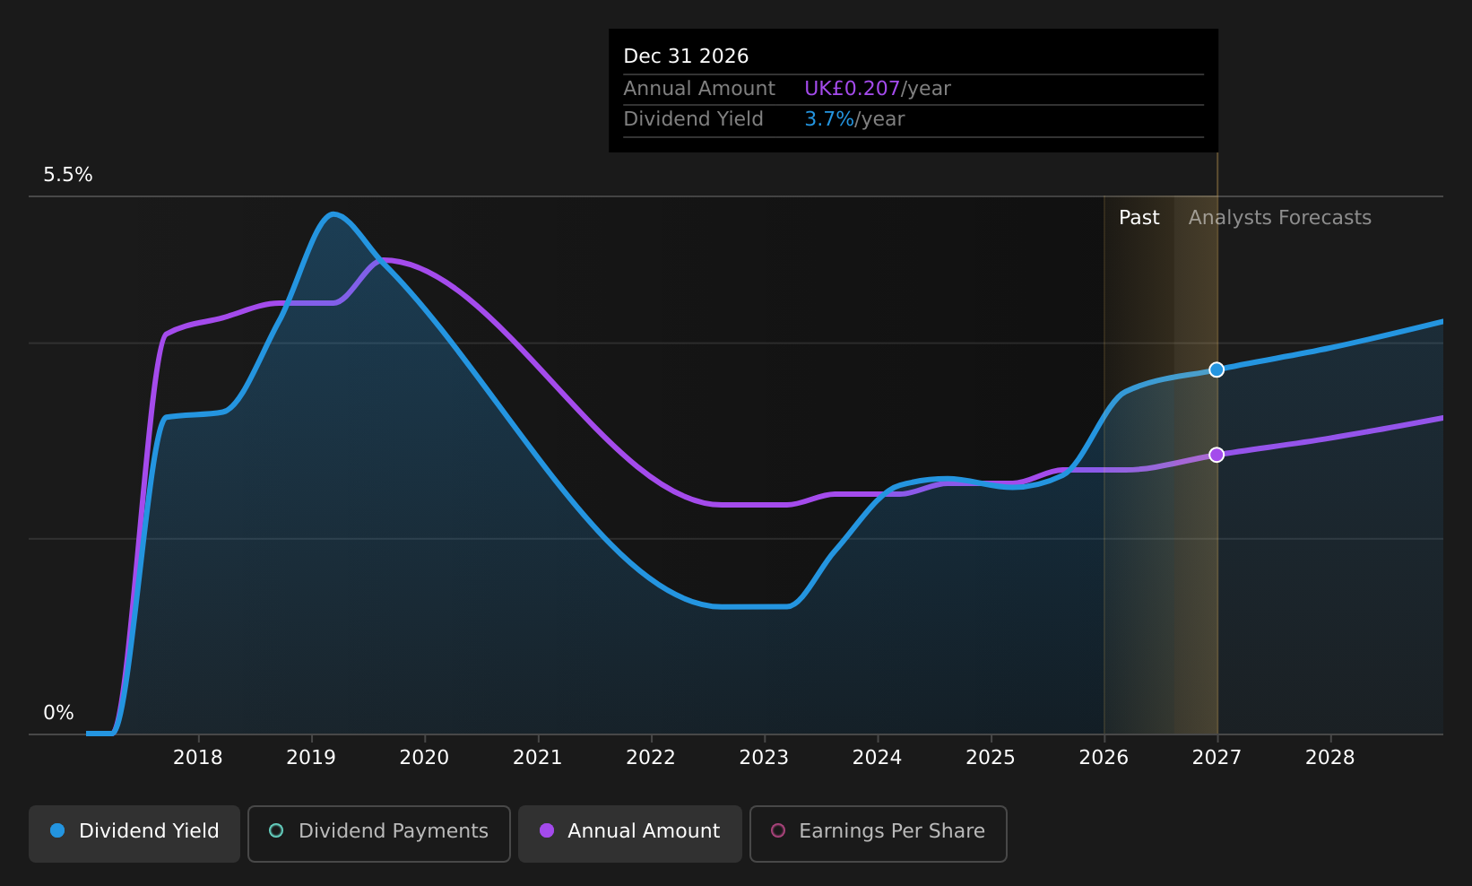Viewport: 1472px width, 886px height.
Task: Click the 2022 x-axis year label
Action: (651, 758)
